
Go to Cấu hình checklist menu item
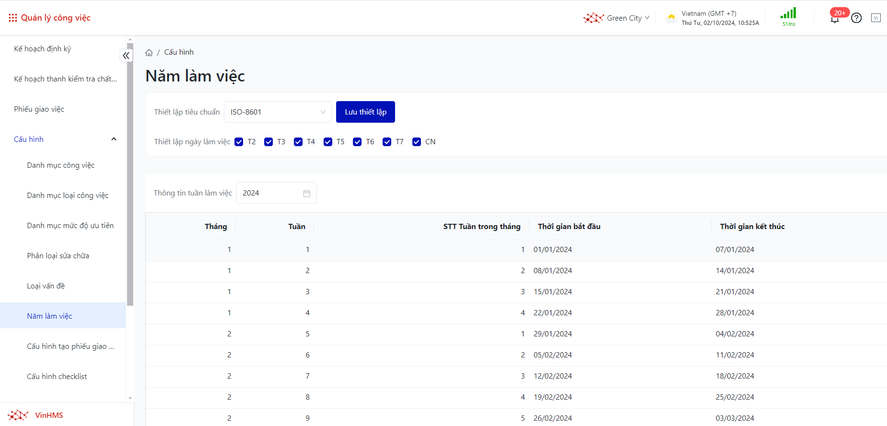pos(57,377)
